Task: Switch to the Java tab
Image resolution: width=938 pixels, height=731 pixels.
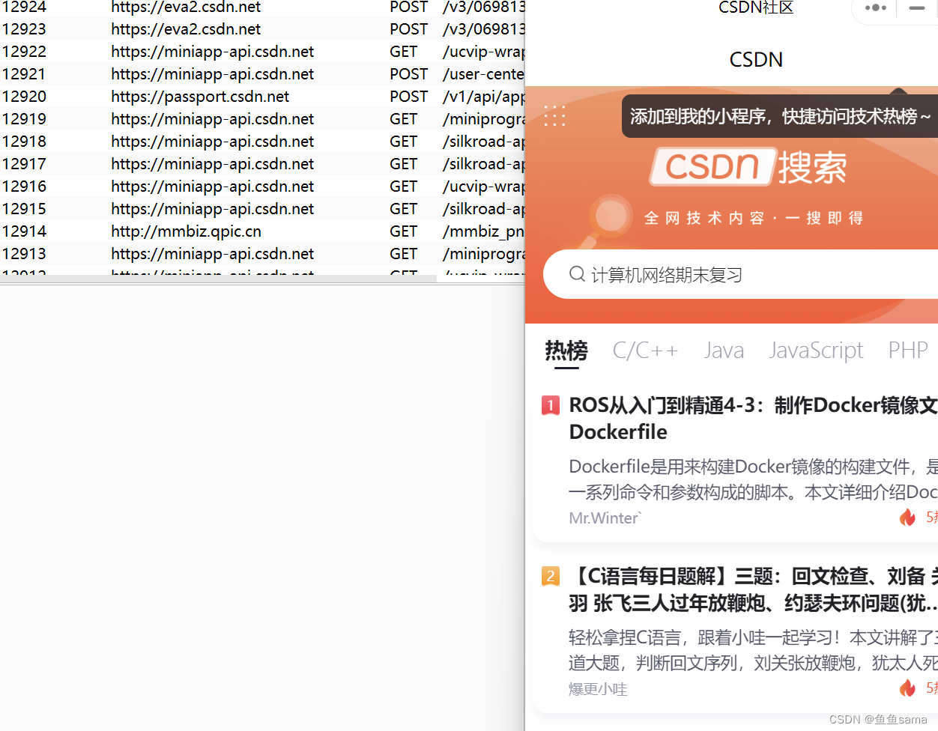Action: pyautogui.click(x=724, y=351)
